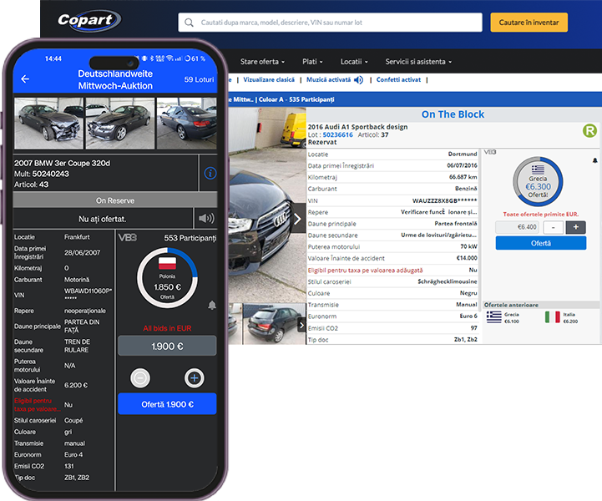Tap 59 Loturi in the phone header

click(199, 79)
